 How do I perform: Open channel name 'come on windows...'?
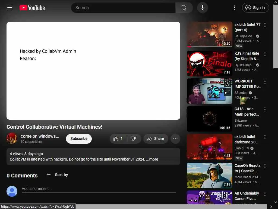click(x=40, y=136)
